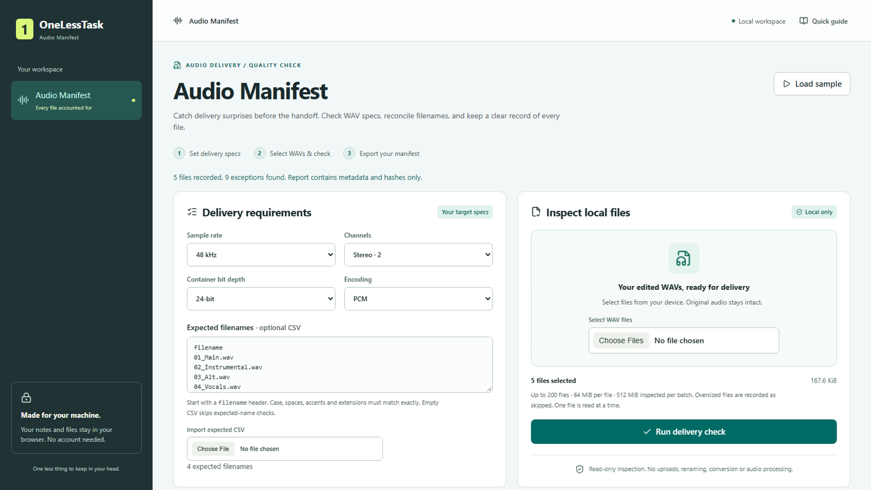Click the Local only badge
Image resolution: width=871 pixels, height=490 pixels.
point(814,212)
